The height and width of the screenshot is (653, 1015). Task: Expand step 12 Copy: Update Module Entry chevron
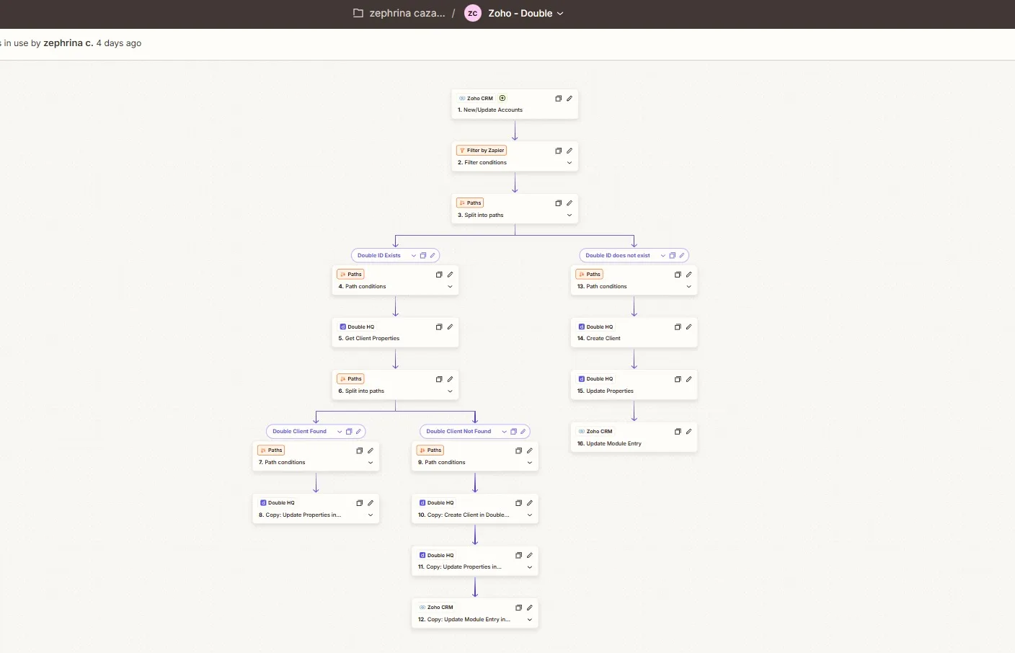pyautogui.click(x=529, y=620)
